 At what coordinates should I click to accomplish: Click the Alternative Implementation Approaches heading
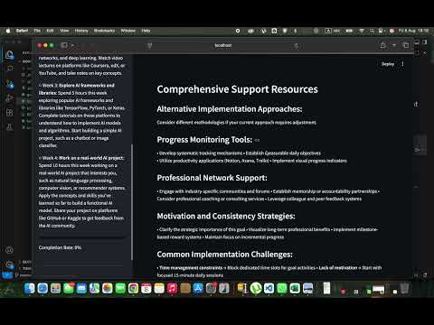click(230, 109)
